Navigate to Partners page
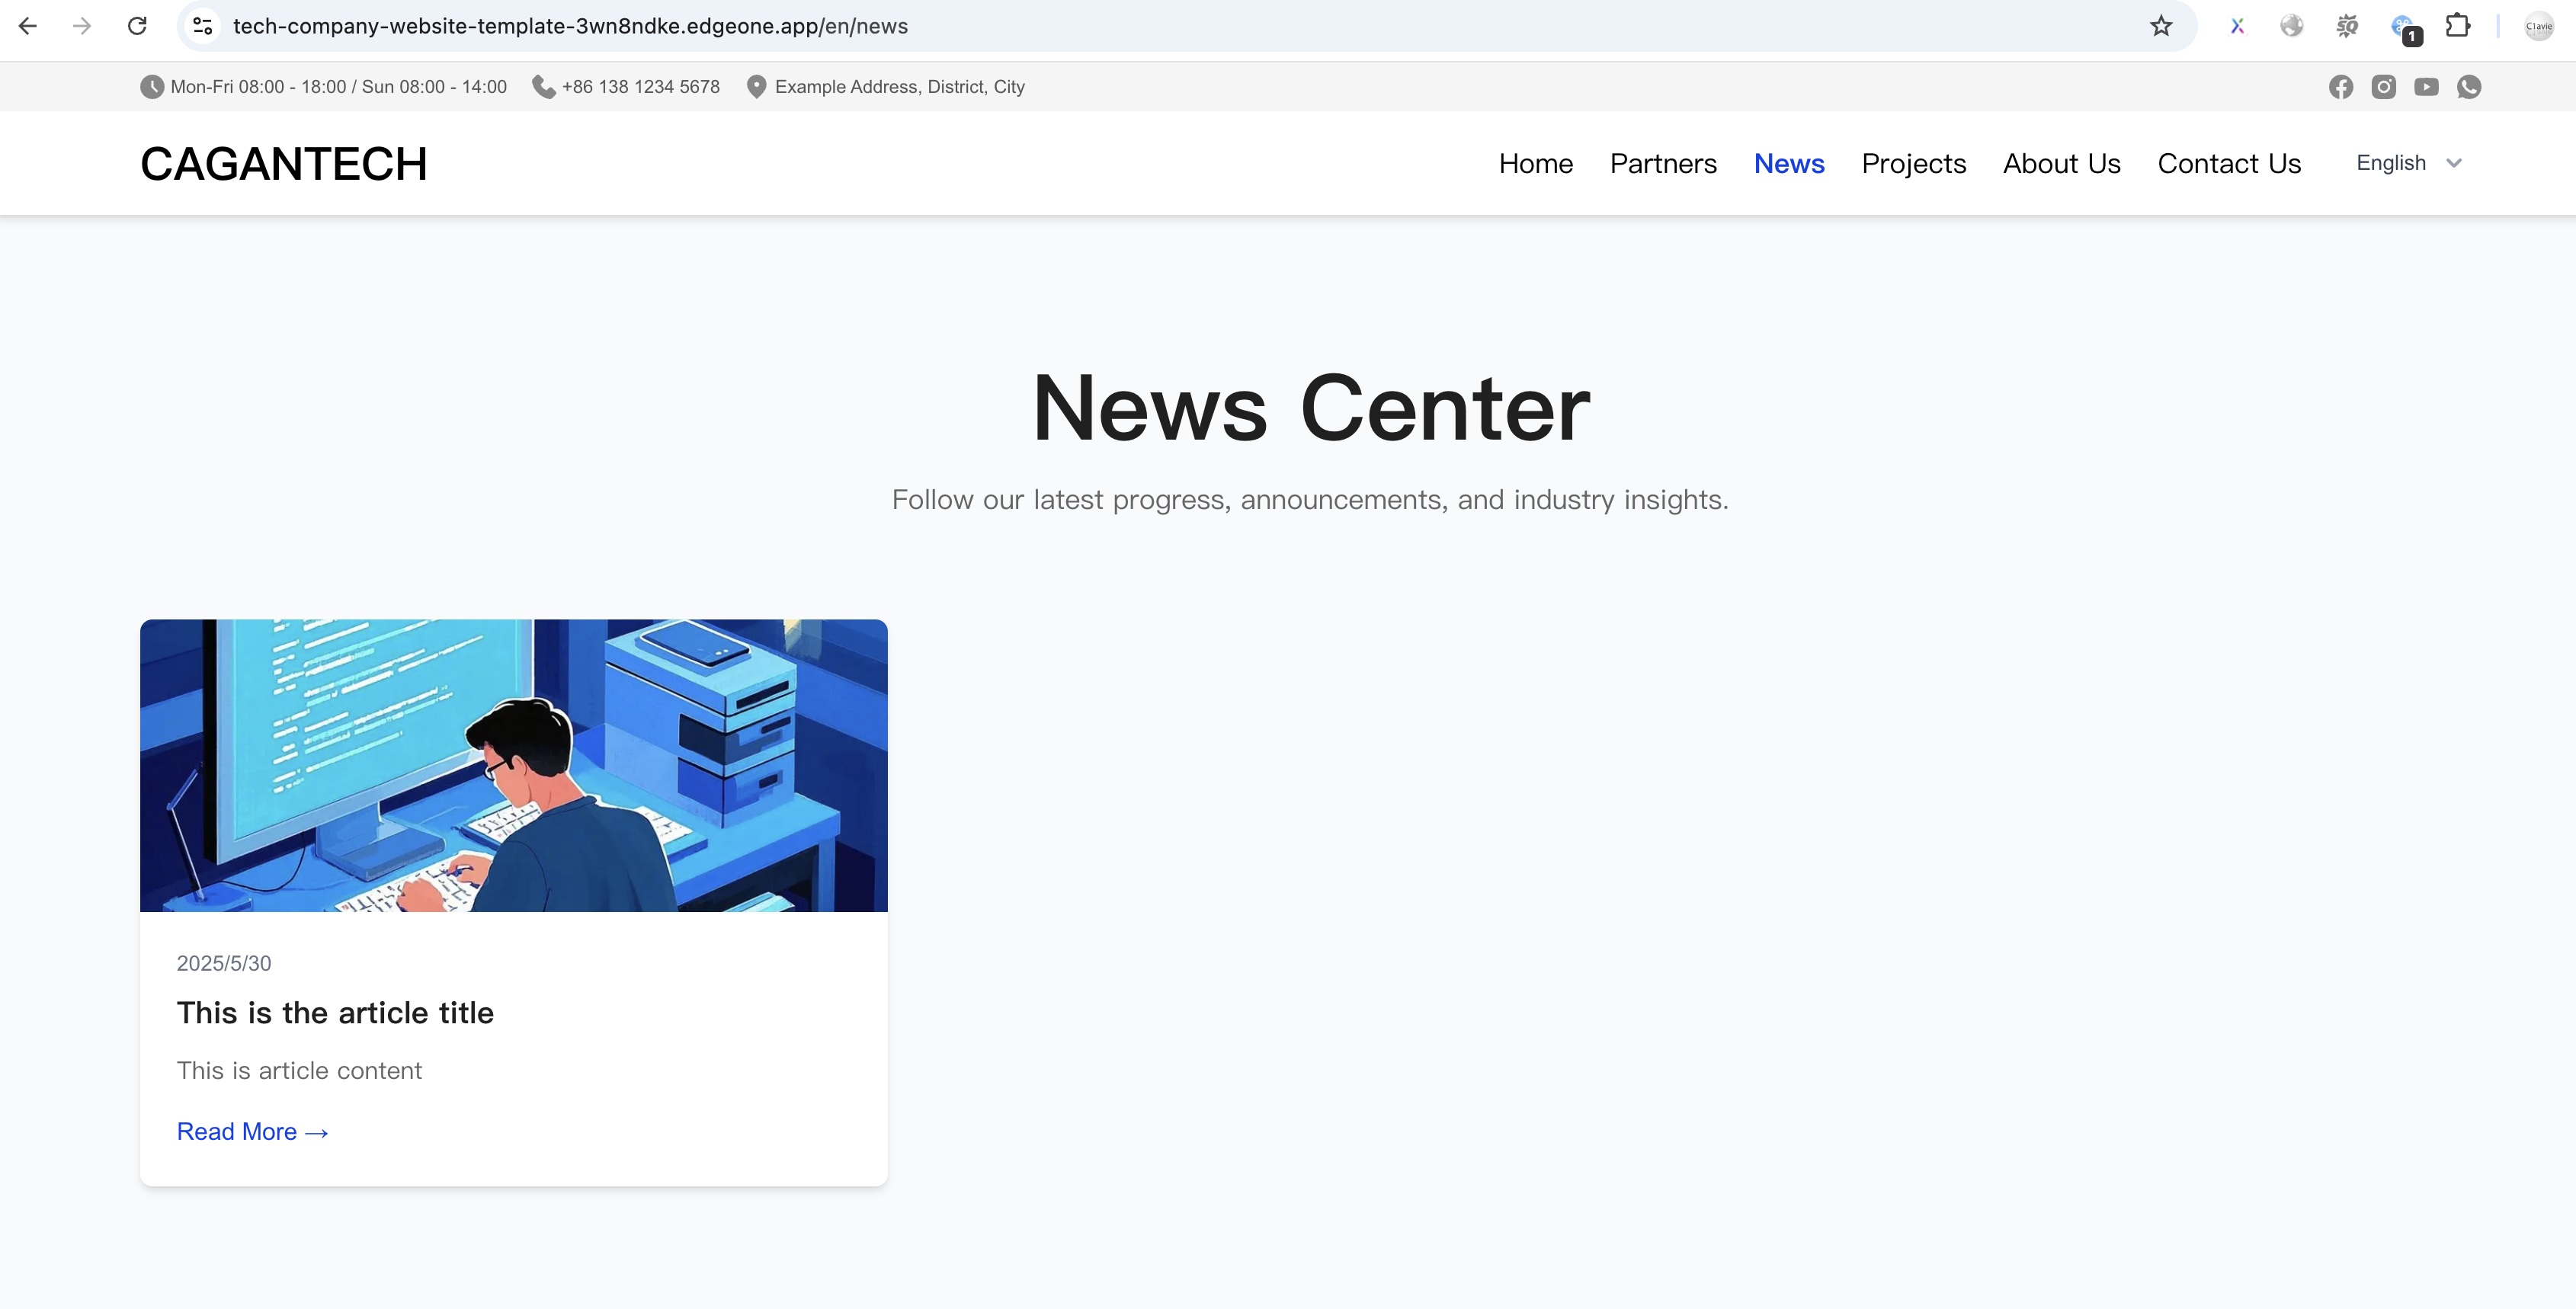Screen dimensions: 2576x1309 pyautogui.click(x=1662, y=163)
